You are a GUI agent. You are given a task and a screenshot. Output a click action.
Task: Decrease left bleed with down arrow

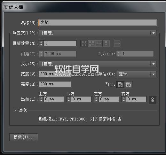click(96, 101)
